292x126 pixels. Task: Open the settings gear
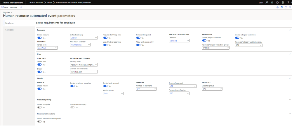point(283,2)
